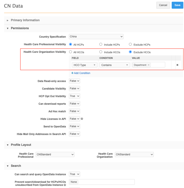Choose the Include HCOs radio option
The width and height of the screenshot is (184, 188).
pyautogui.click(x=101, y=52)
